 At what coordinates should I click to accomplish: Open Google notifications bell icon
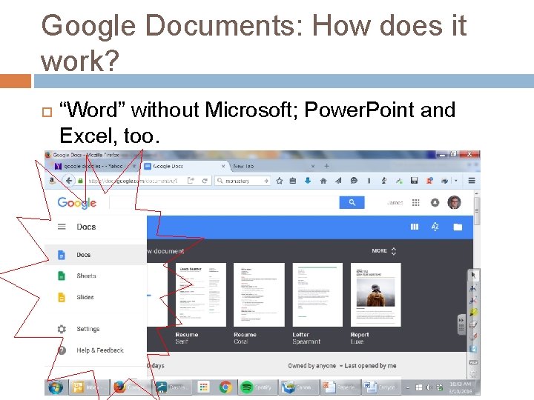click(435, 203)
